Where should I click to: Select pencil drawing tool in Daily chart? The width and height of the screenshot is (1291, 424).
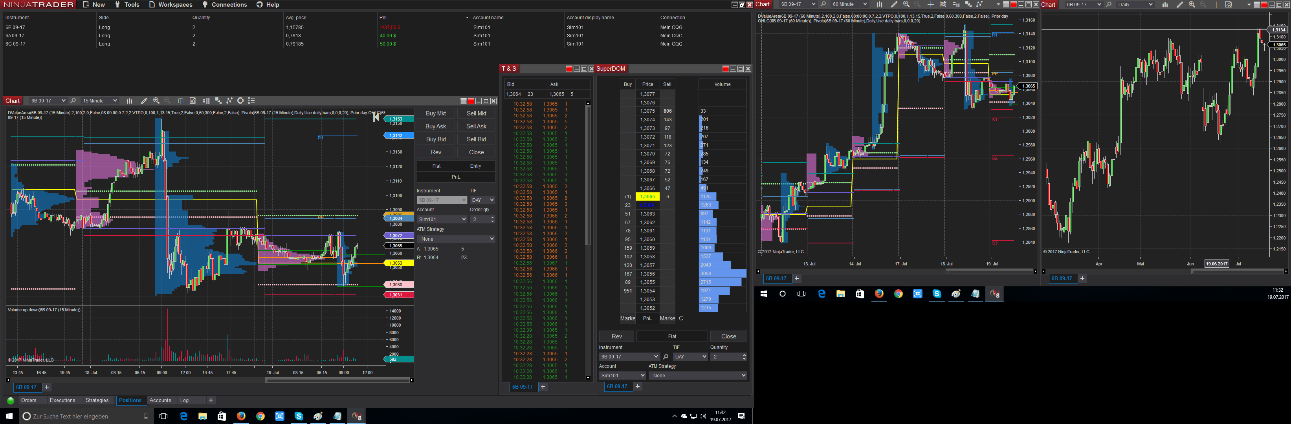click(x=1180, y=4)
